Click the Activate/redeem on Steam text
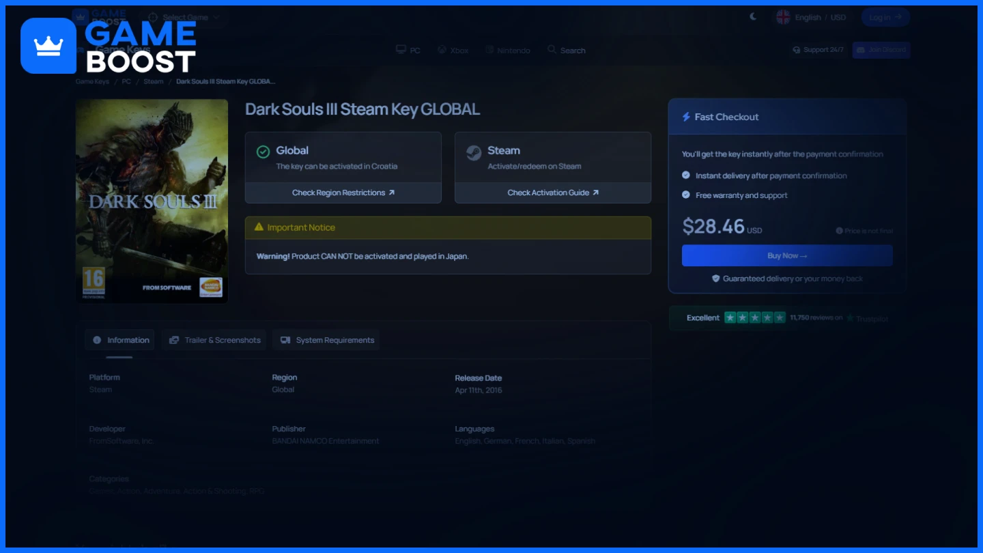983x553 pixels. (535, 167)
